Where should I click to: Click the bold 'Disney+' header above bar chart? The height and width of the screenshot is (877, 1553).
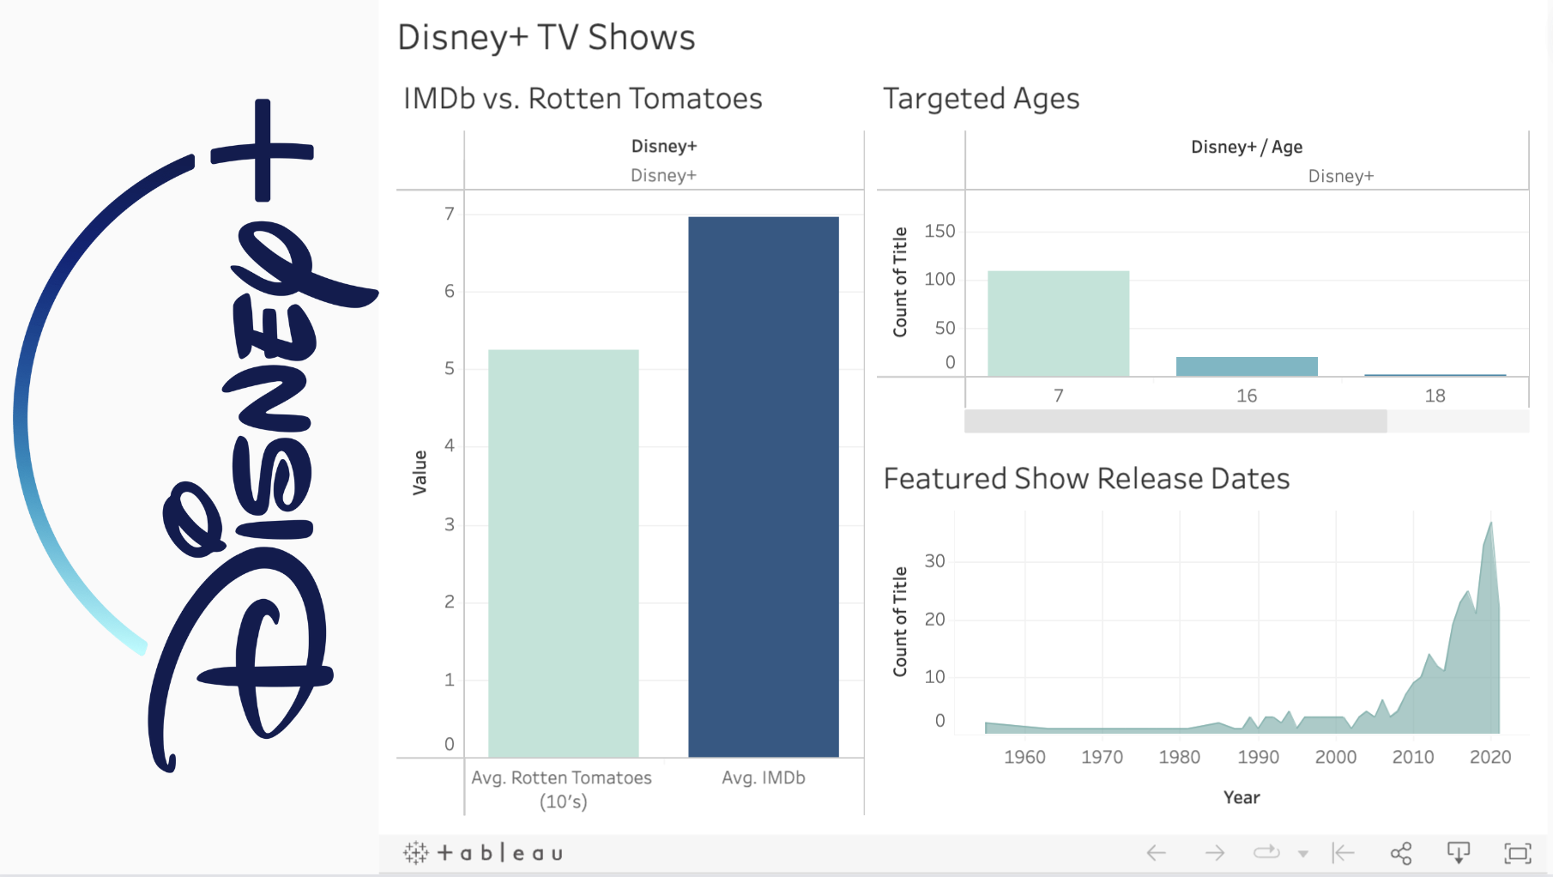(664, 146)
